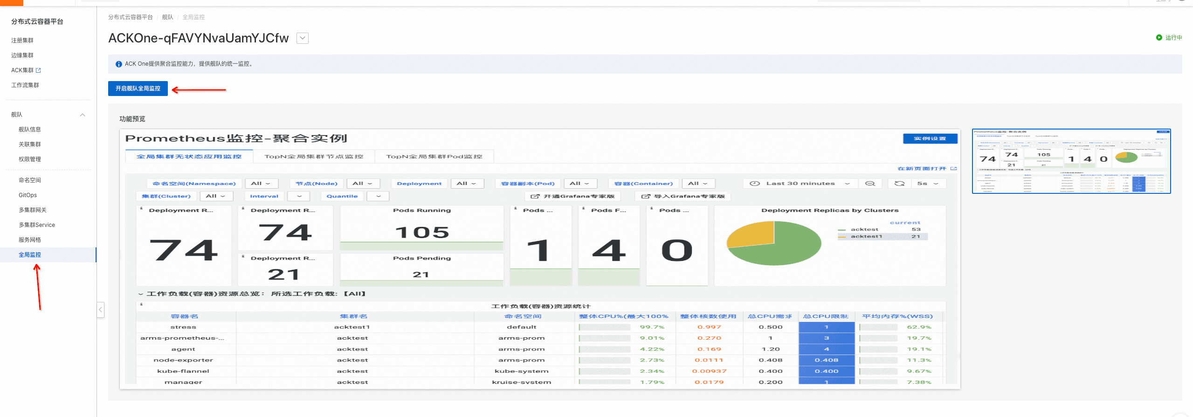
Task: Collapse the 工作负载(容器)资源总览 section
Action: point(141,294)
